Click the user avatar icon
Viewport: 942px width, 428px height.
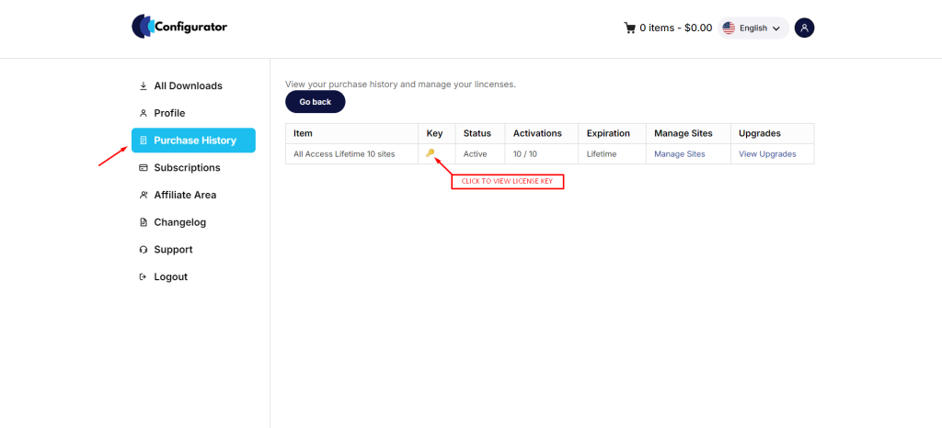[x=804, y=28]
